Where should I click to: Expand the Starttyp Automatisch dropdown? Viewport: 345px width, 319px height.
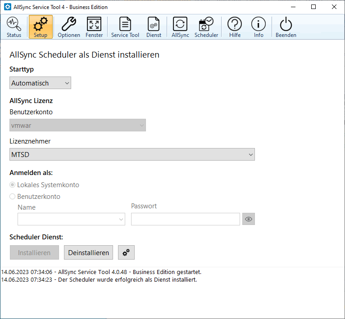(x=40, y=83)
